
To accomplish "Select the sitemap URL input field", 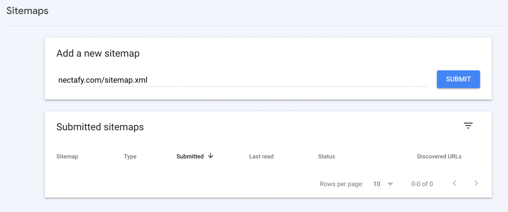I will (x=229, y=80).
